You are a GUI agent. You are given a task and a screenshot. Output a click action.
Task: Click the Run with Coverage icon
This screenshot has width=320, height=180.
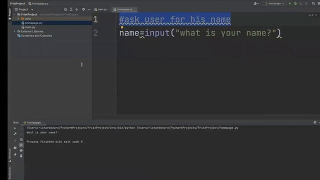pyautogui.click(x=301, y=3)
